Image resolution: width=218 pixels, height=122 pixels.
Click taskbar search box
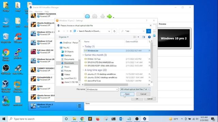[x=35, y=119]
